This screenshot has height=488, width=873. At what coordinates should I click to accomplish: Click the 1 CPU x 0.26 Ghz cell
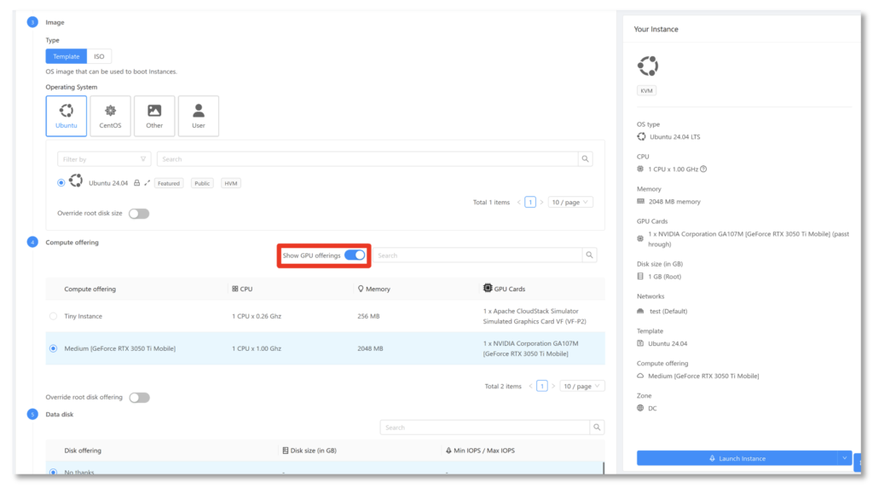(257, 316)
